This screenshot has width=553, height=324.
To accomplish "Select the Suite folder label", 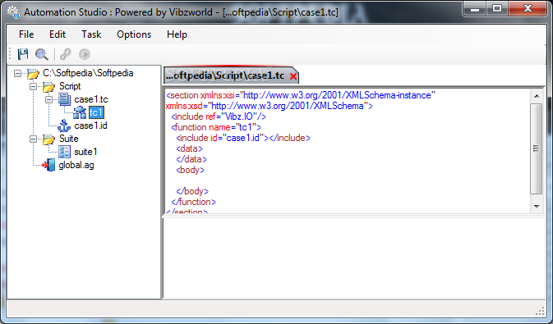I will [69, 139].
